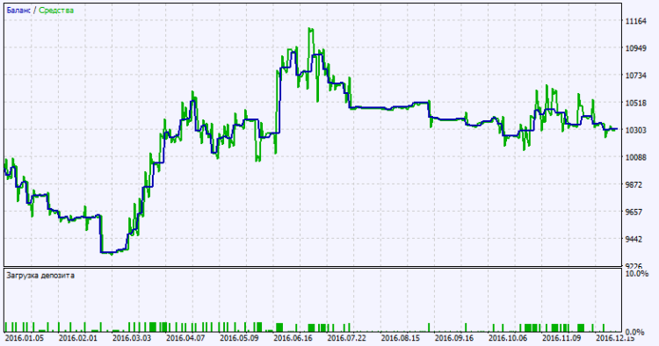The width and height of the screenshot is (659, 346).
Task: Click the 'Загрузка депозита' panel label
Action: (40, 276)
